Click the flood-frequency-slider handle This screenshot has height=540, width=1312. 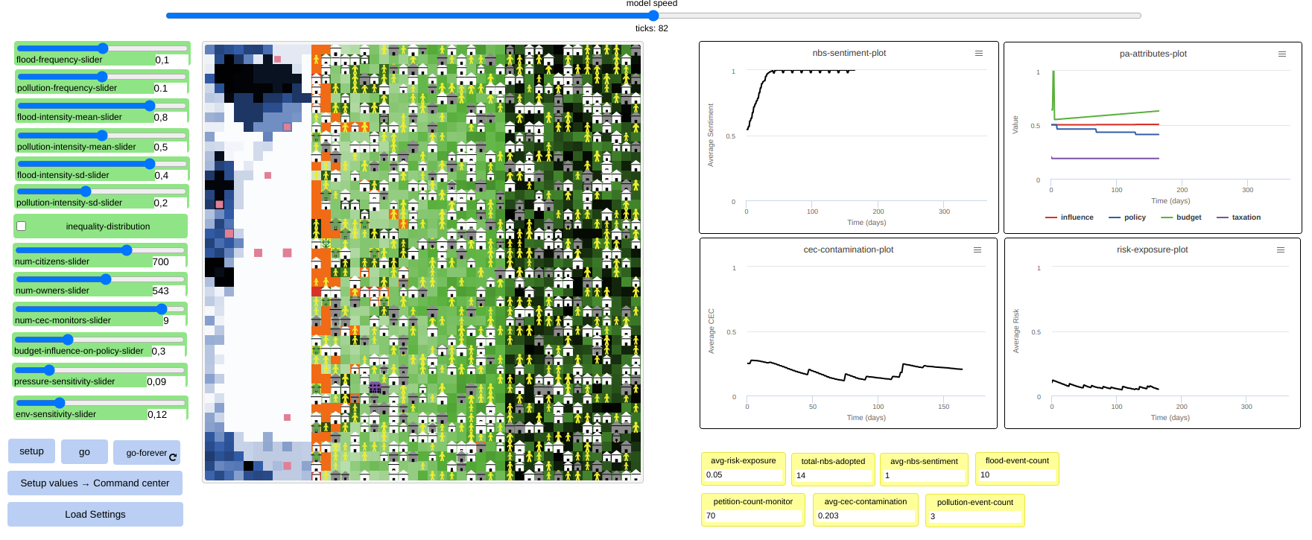103,48
